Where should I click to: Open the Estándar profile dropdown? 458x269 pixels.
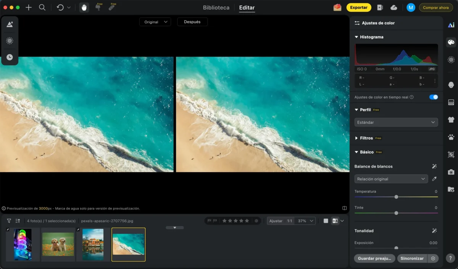click(396, 122)
